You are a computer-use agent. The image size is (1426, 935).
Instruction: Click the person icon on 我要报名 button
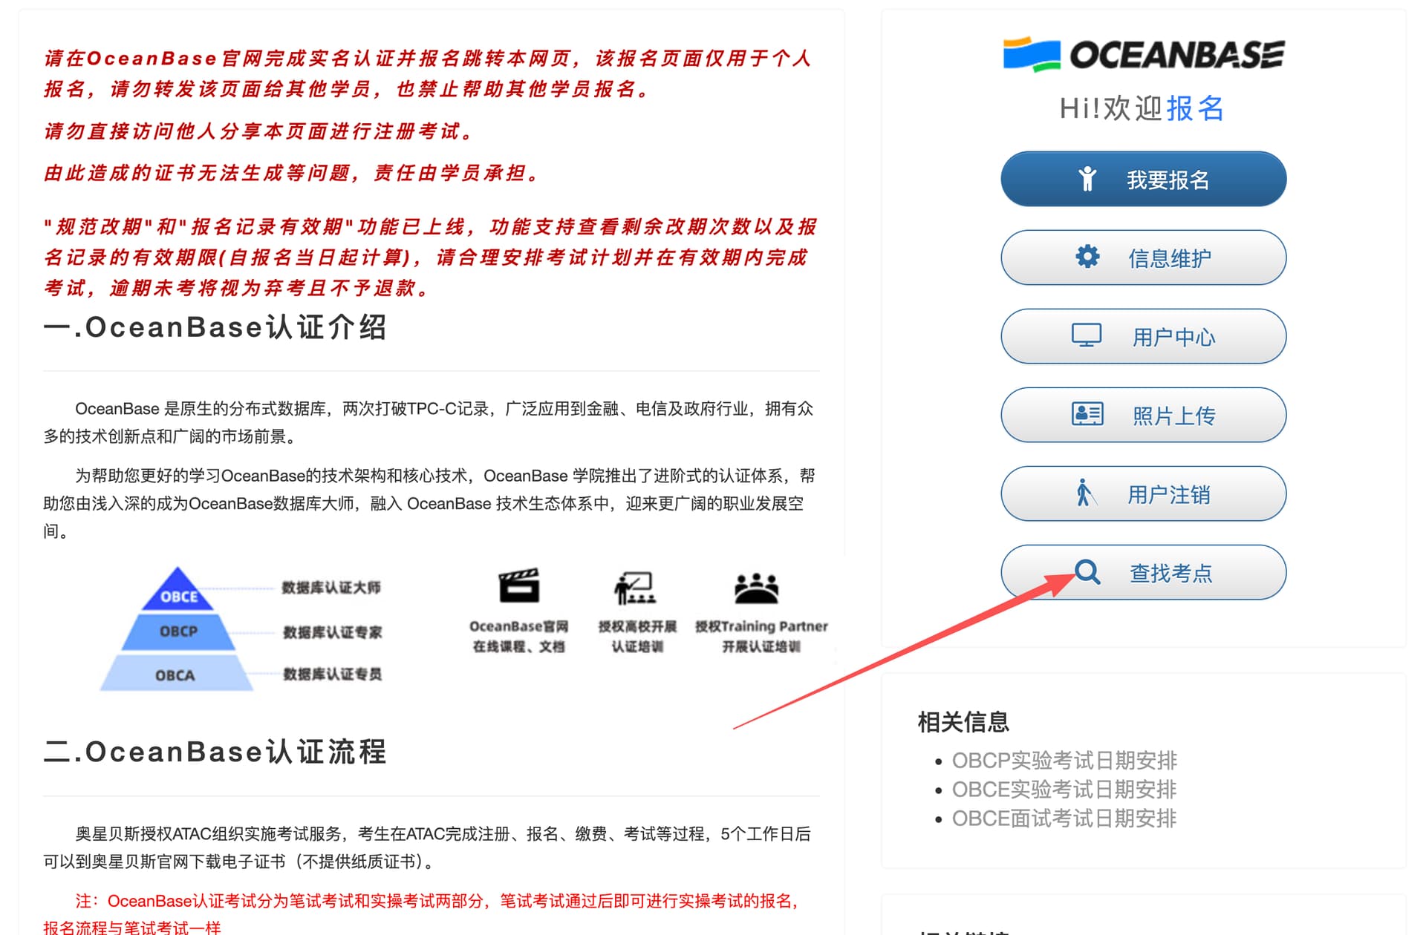pyautogui.click(x=1087, y=179)
